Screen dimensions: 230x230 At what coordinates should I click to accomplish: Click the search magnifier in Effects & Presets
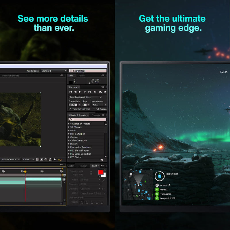(x=70, y=120)
